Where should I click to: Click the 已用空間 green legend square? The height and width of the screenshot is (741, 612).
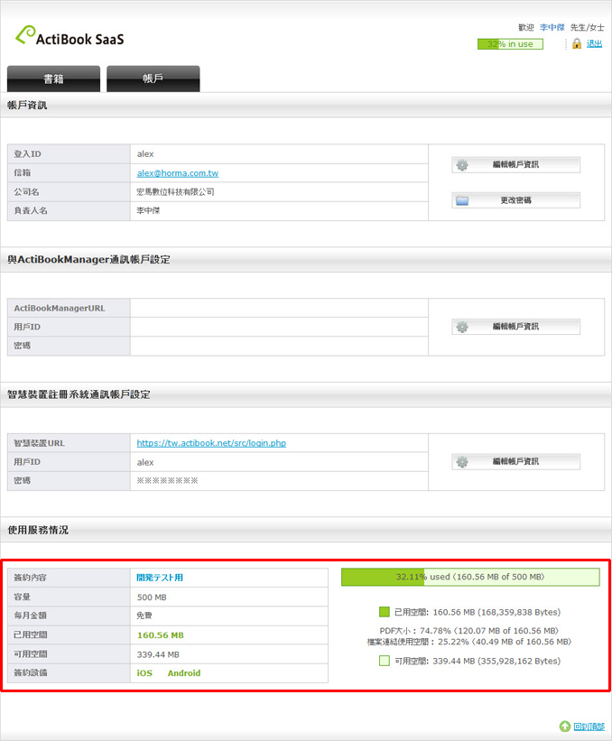pos(385,612)
